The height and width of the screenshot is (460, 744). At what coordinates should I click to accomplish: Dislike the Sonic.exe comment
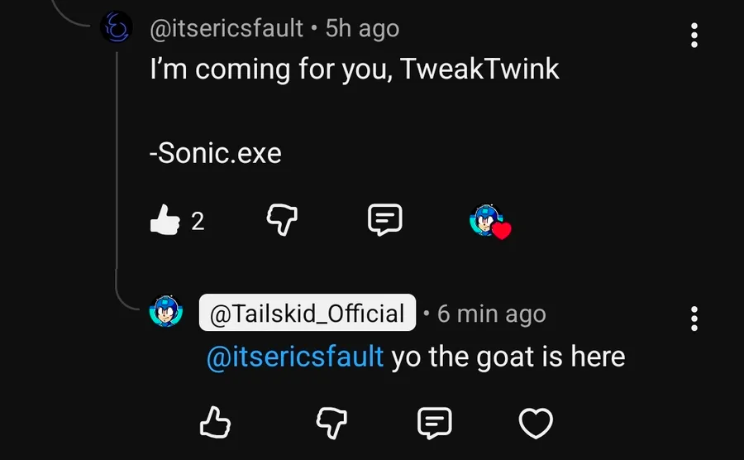pyautogui.click(x=282, y=220)
